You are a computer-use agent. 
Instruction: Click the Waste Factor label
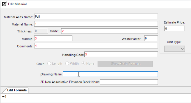(x=131, y=39)
